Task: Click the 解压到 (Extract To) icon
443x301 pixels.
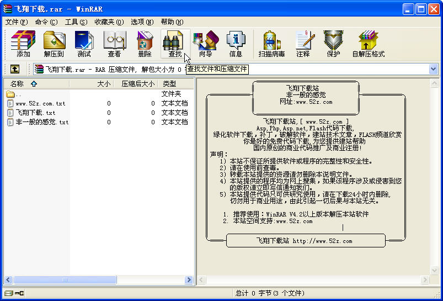Action: tap(54, 44)
